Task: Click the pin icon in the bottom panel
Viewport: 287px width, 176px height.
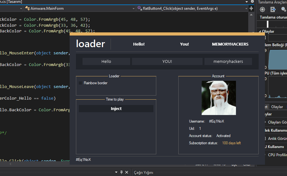Action: pyautogui.click(x=121, y=172)
